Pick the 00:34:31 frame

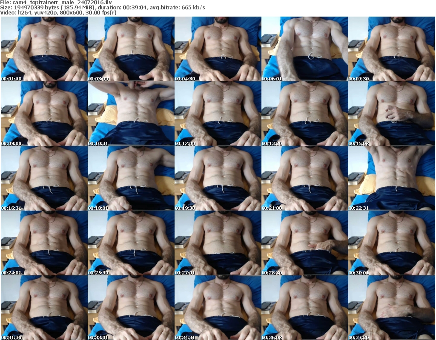click(218, 308)
